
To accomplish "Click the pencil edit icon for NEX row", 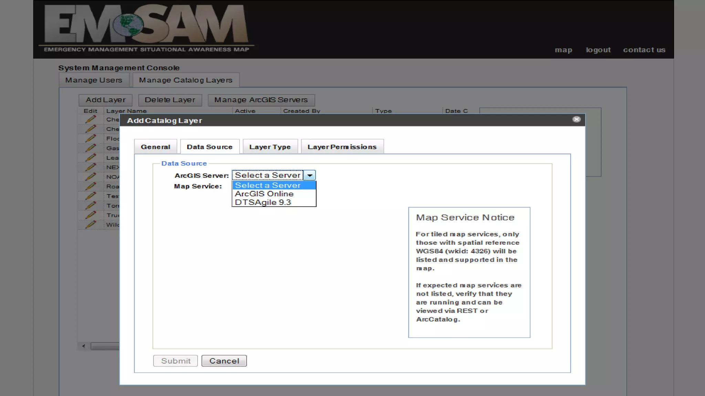I will pos(91,167).
